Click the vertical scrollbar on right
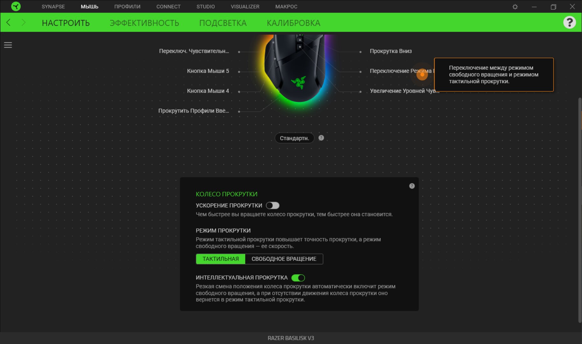The width and height of the screenshot is (582, 344). coord(580,210)
